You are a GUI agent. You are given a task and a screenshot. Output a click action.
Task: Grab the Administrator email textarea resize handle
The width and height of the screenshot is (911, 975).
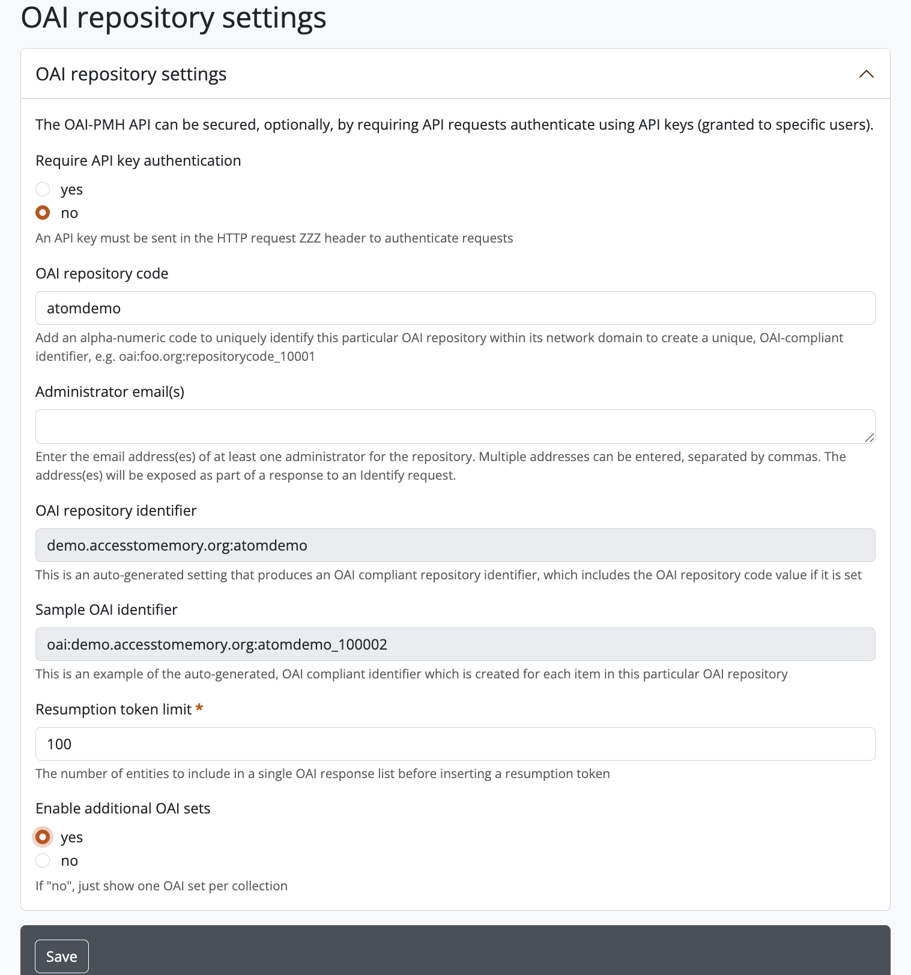coord(869,438)
